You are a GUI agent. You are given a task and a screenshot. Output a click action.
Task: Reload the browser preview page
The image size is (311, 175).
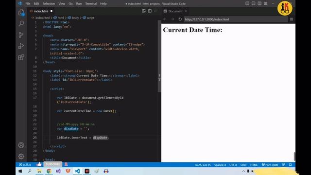click(x=180, y=19)
